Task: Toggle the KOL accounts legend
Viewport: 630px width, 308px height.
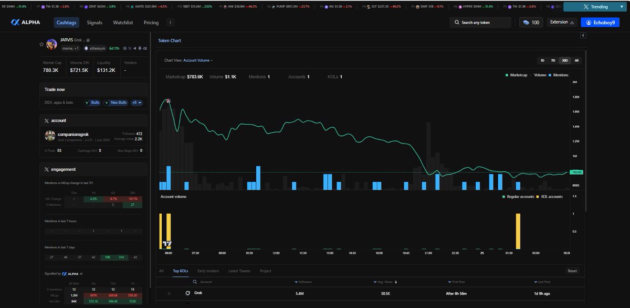Action: 551,196
